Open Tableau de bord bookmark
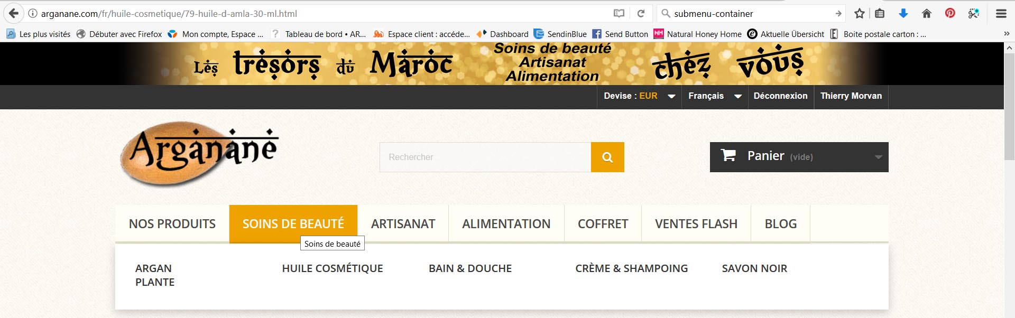This screenshot has width=1015, height=318. pyautogui.click(x=319, y=34)
